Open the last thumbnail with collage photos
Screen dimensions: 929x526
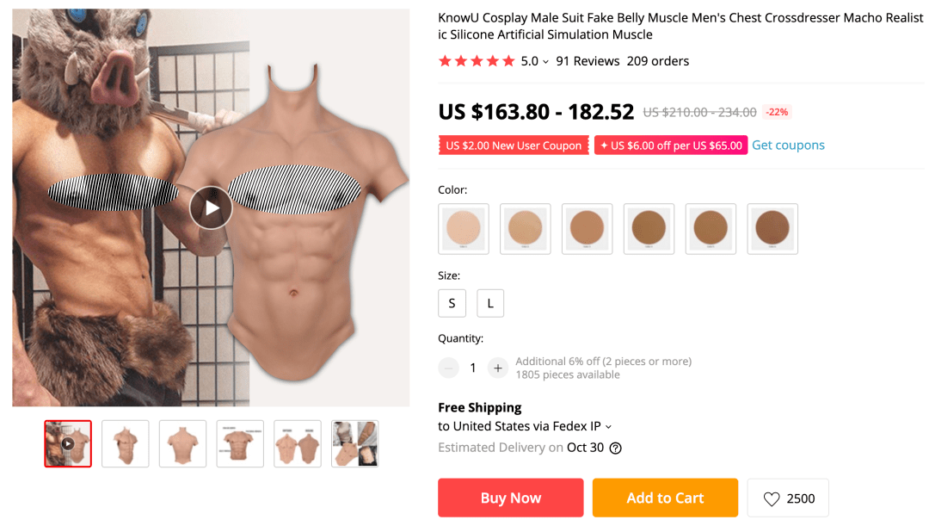(x=355, y=443)
